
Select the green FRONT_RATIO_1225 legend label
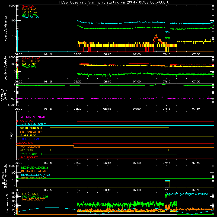click(x=35, y=197)
